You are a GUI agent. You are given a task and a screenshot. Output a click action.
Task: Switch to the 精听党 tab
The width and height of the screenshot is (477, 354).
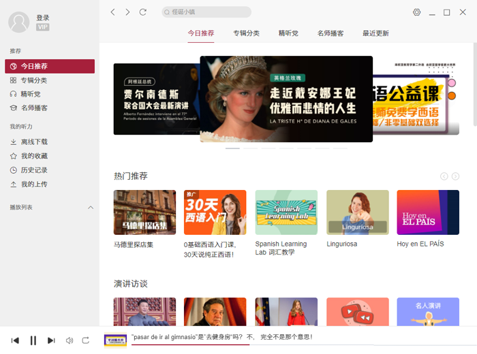click(288, 33)
